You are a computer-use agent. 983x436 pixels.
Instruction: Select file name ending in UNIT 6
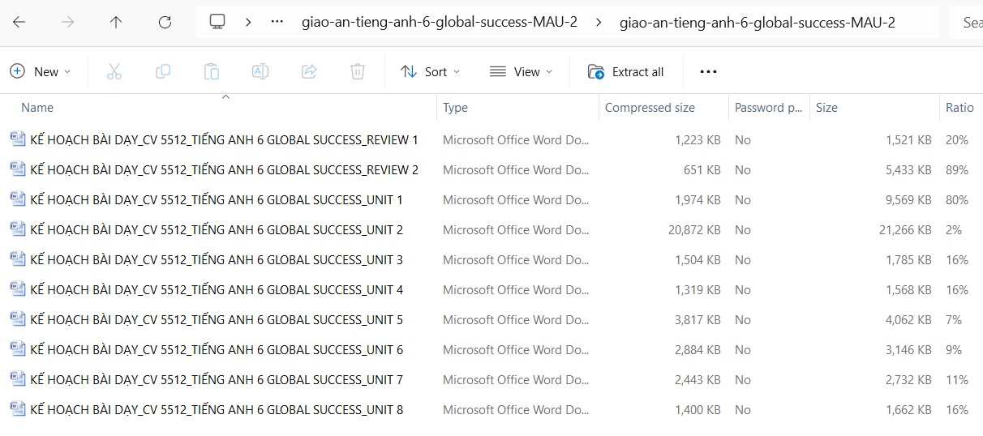(x=217, y=349)
